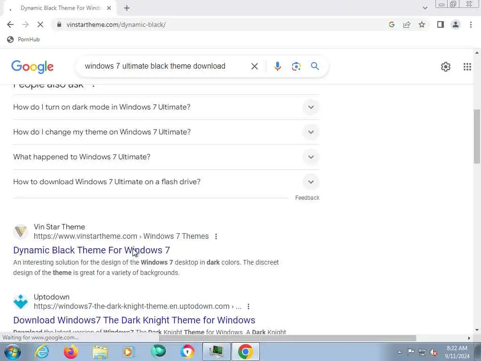Show hidden tray icons arrow
This screenshot has width=481, height=361.
click(399, 353)
